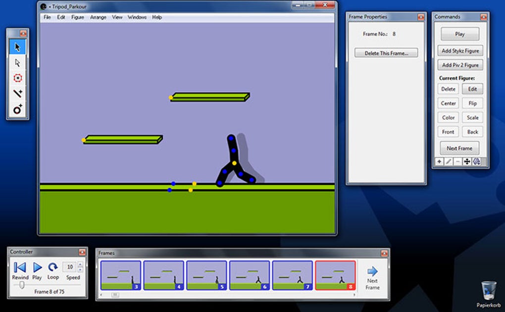Select frame 4 thumbnail
Screen dimensions: 505x312
pos(163,275)
